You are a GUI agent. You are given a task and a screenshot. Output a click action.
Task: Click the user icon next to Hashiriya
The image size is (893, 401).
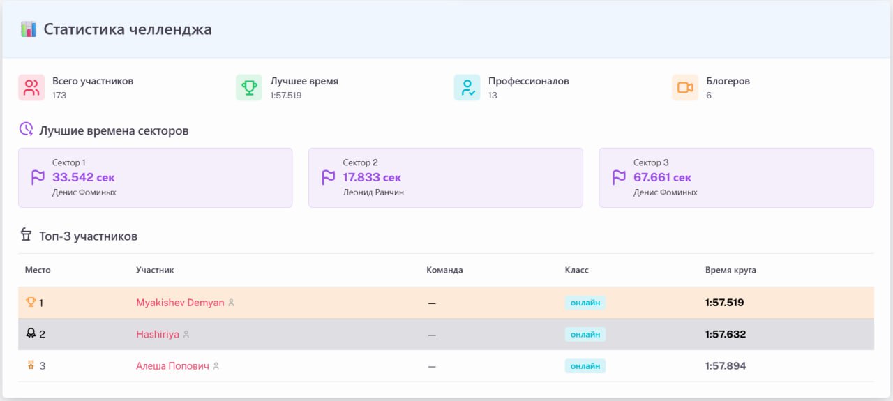186,335
